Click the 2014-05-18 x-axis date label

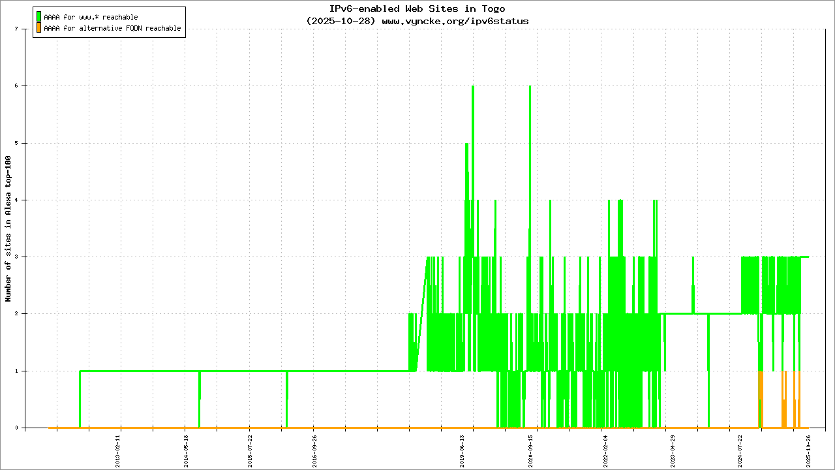click(186, 451)
